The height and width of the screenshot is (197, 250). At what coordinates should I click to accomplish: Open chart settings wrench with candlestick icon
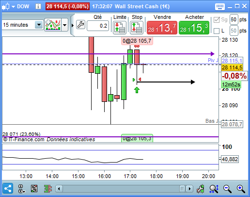(x=201, y=189)
